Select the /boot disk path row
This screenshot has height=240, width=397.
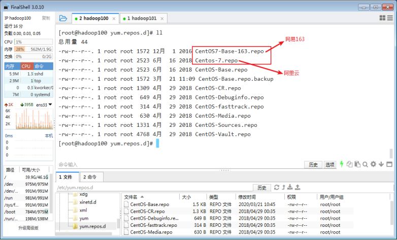(26, 212)
